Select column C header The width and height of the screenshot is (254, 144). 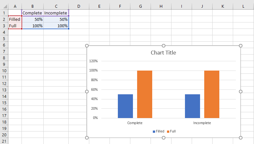coord(56,6)
